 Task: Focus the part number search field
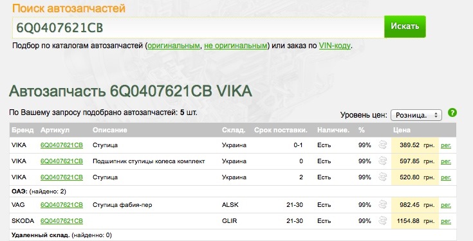[198, 28]
